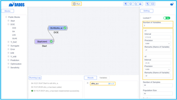Screen dimensions: 177x100
Task: Click the paint bucket toolbar icon
Action: (x=136, y=4)
